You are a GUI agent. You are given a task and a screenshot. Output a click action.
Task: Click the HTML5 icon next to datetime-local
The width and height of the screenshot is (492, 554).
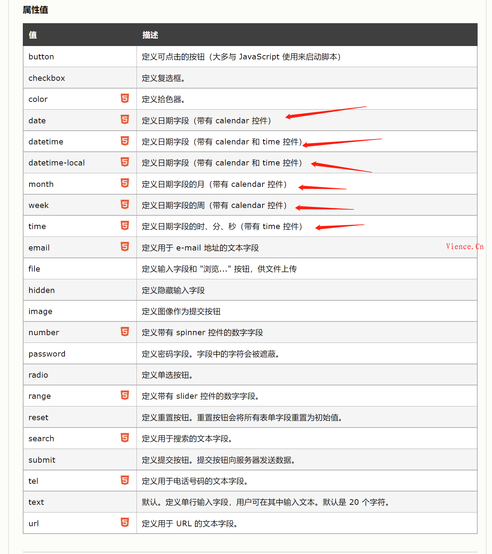coord(125,162)
